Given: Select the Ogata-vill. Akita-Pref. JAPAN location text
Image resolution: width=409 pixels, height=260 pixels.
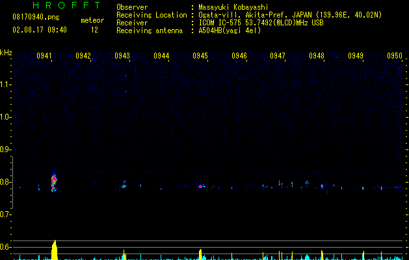Looking at the screenshot, I should coord(290,15).
